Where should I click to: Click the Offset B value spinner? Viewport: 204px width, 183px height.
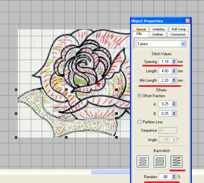coord(174,113)
